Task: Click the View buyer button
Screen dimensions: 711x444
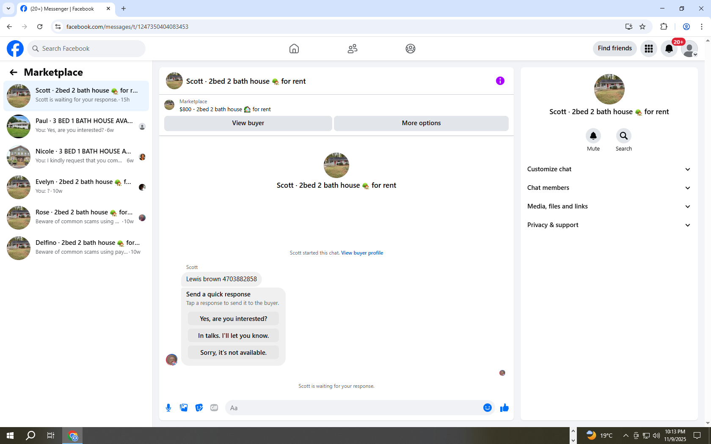Action: pyautogui.click(x=248, y=123)
